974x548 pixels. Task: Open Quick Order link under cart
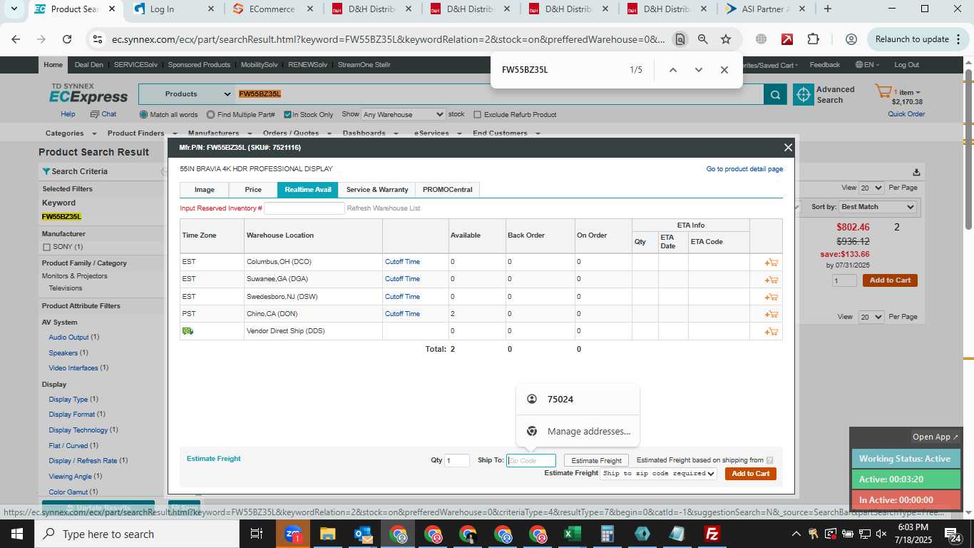coord(906,114)
